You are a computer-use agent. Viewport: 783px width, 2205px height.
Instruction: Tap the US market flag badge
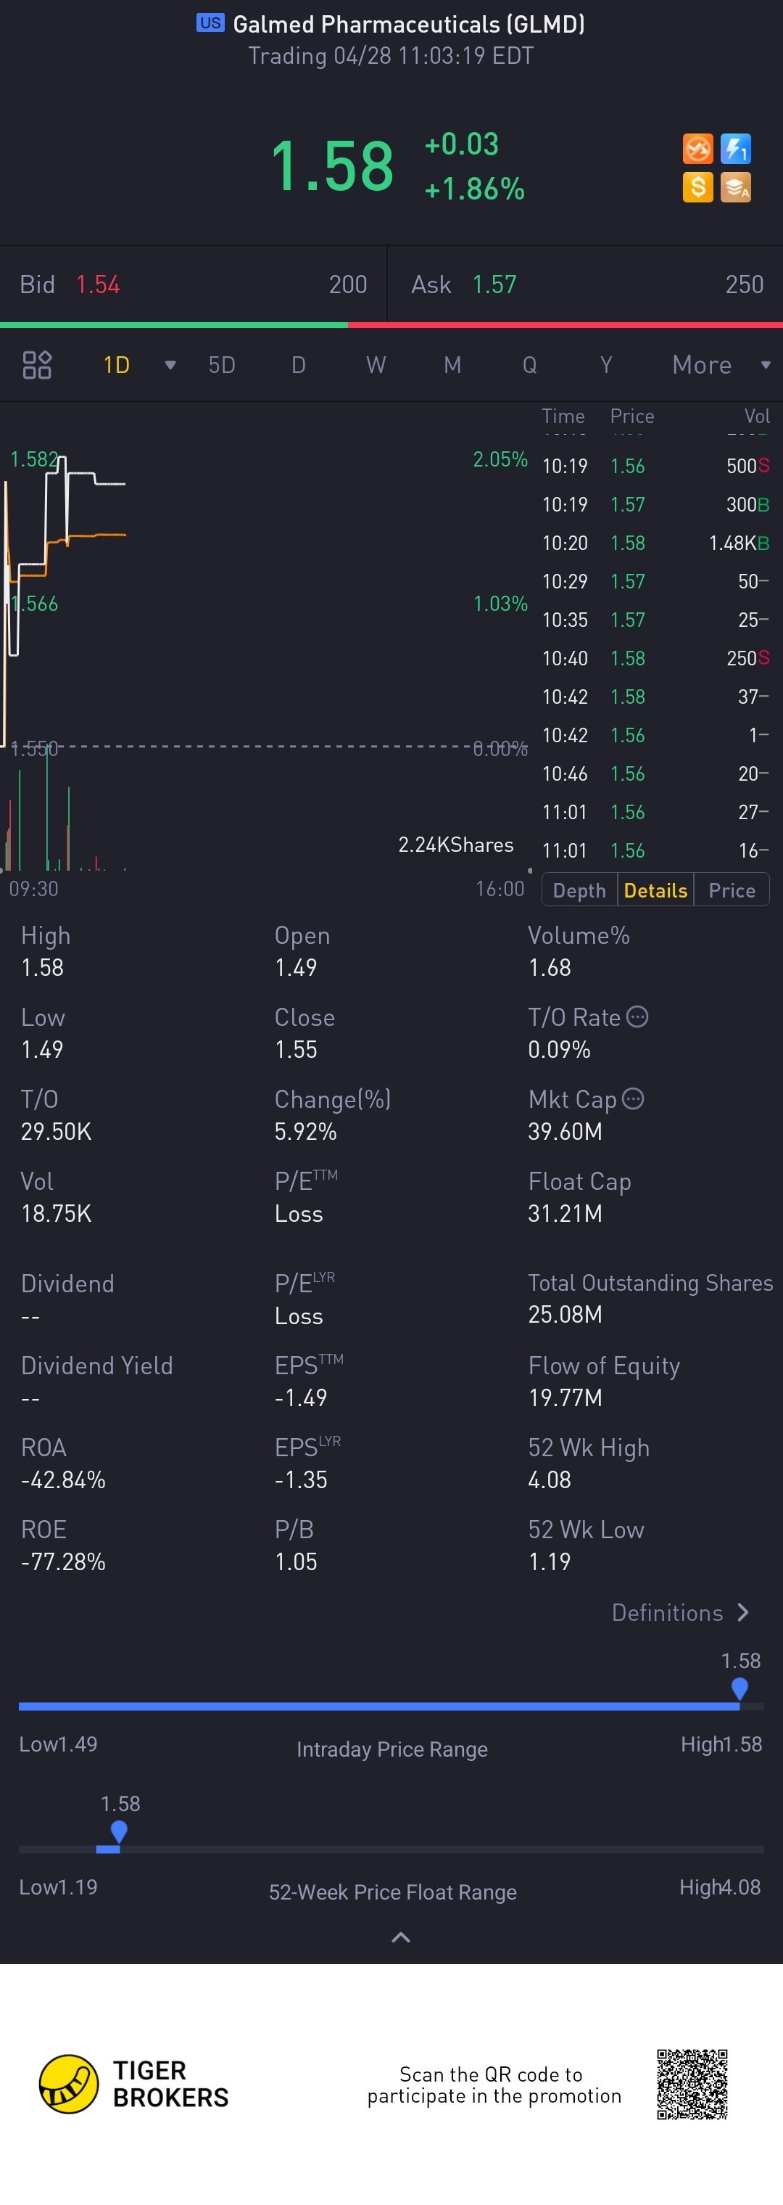pyautogui.click(x=210, y=23)
